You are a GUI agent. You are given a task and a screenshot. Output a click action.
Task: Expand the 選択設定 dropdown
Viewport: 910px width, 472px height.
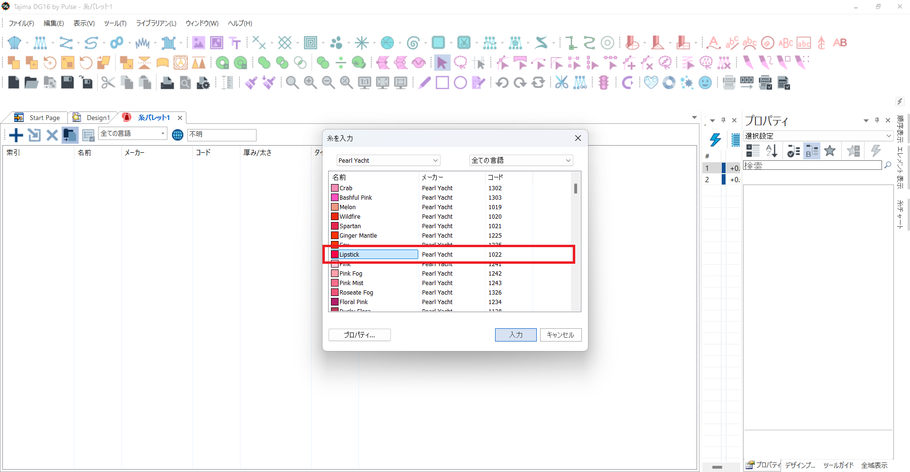818,136
